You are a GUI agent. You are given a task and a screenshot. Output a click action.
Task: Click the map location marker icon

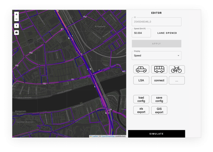(16, 26)
